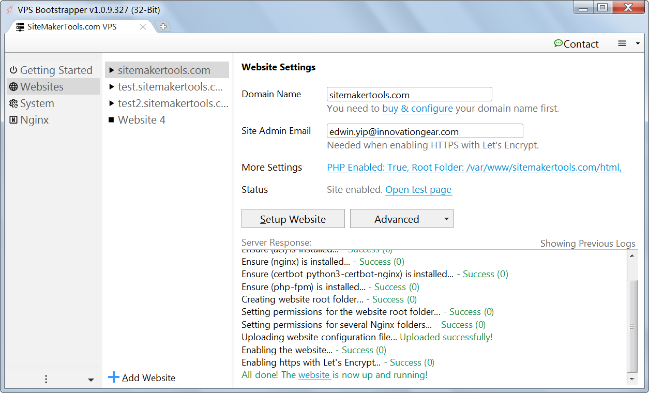Open the hamburger menu icon top right
The height and width of the screenshot is (393, 649).
[x=622, y=43]
